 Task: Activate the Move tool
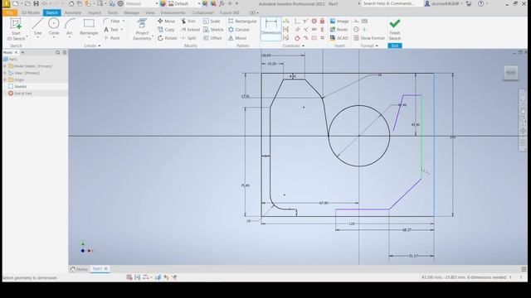coord(166,21)
